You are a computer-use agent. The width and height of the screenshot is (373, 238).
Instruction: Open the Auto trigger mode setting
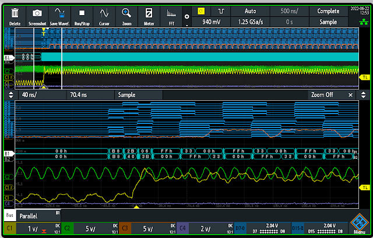tap(251, 11)
